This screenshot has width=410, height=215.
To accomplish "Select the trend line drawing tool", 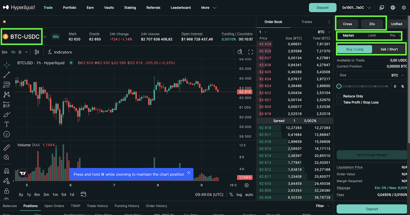I will [6, 75].
